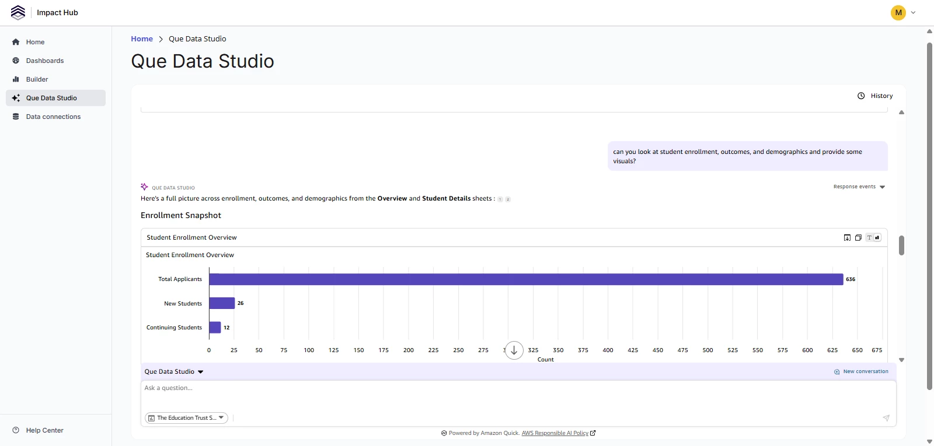Open The Education Trust data source dropdown
Viewport: 934px width, 446px height.
186,418
